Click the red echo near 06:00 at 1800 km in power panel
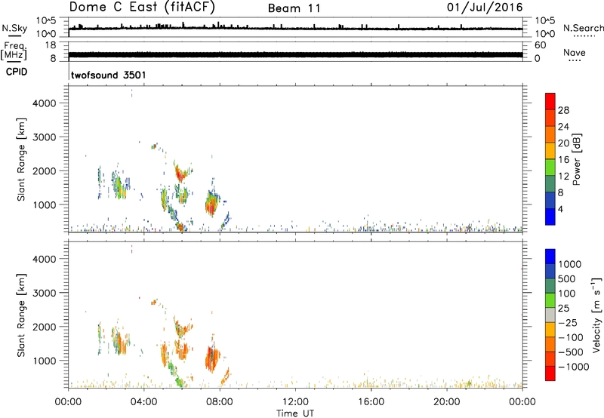The image size is (604, 418). pos(180,174)
